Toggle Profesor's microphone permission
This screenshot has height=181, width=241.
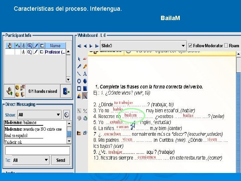(x=23, y=52)
